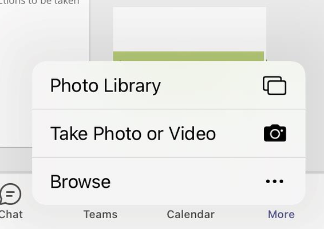Viewport: 324px width, 229px height.
Task: Go to the Teams tab
Action: tap(100, 214)
